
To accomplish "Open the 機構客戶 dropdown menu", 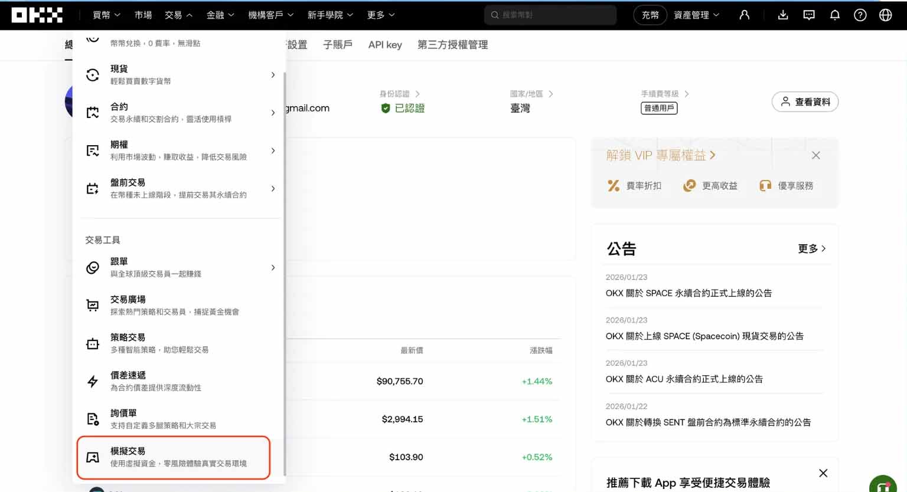I will (271, 15).
